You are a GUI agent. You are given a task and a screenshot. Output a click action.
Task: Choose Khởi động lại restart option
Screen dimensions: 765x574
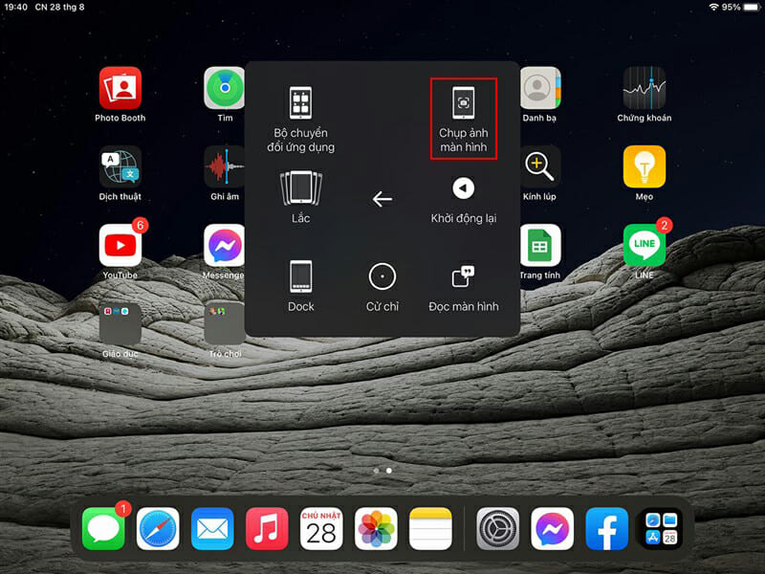coord(463,199)
